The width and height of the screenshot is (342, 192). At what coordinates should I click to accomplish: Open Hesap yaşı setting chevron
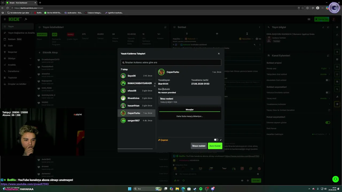(x=329, y=69)
